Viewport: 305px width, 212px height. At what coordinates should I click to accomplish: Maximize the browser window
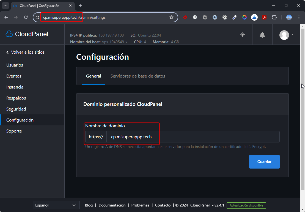pyautogui.click(x=286, y=6)
